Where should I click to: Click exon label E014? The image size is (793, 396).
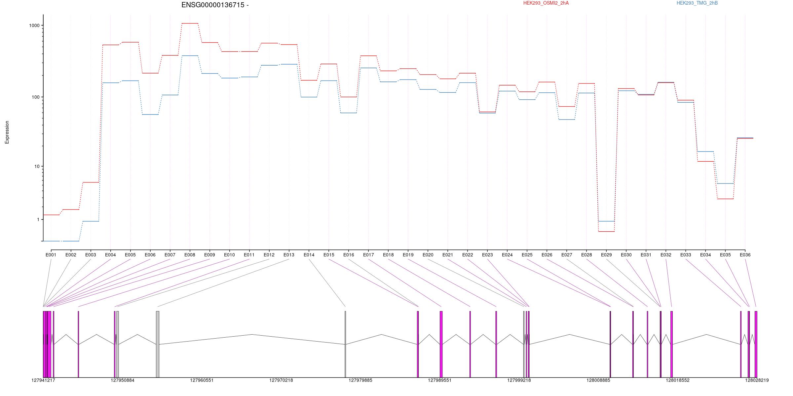309,255
